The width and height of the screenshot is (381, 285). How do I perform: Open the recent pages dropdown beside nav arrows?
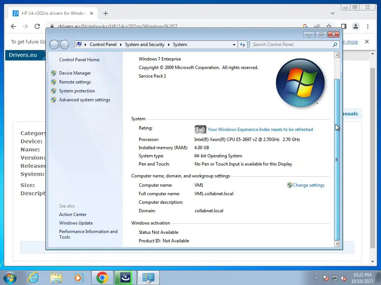click(x=72, y=45)
